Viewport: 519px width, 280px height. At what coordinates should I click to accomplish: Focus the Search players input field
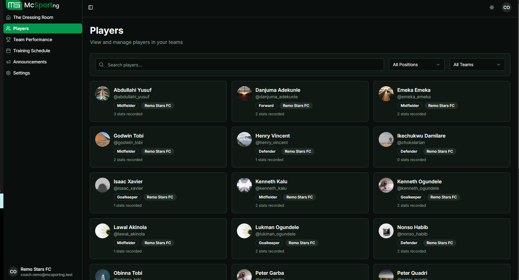coord(244,65)
